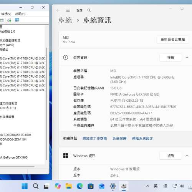
Task: Click the 重新命名此電腦 button
Action: 173,40
